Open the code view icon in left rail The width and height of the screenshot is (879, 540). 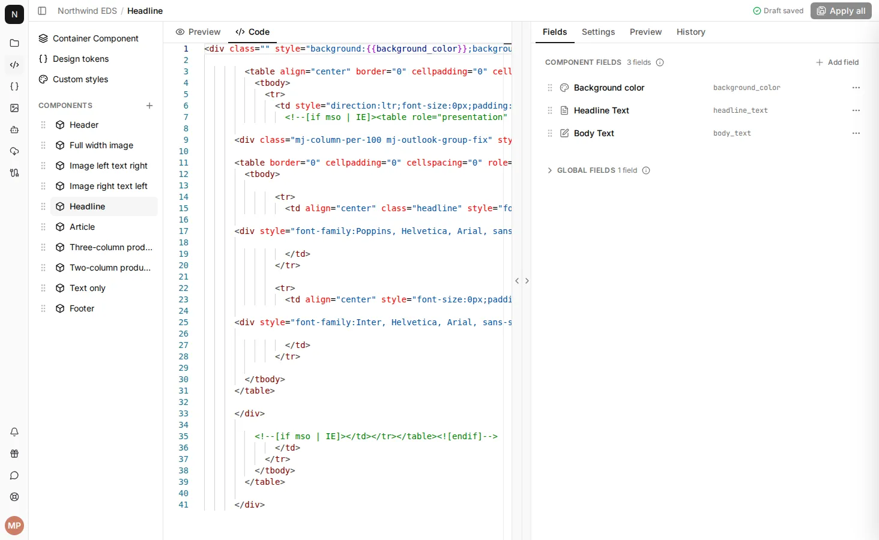(x=14, y=65)
